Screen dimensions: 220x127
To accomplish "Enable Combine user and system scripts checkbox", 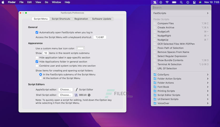I will (x=37, y=66).
